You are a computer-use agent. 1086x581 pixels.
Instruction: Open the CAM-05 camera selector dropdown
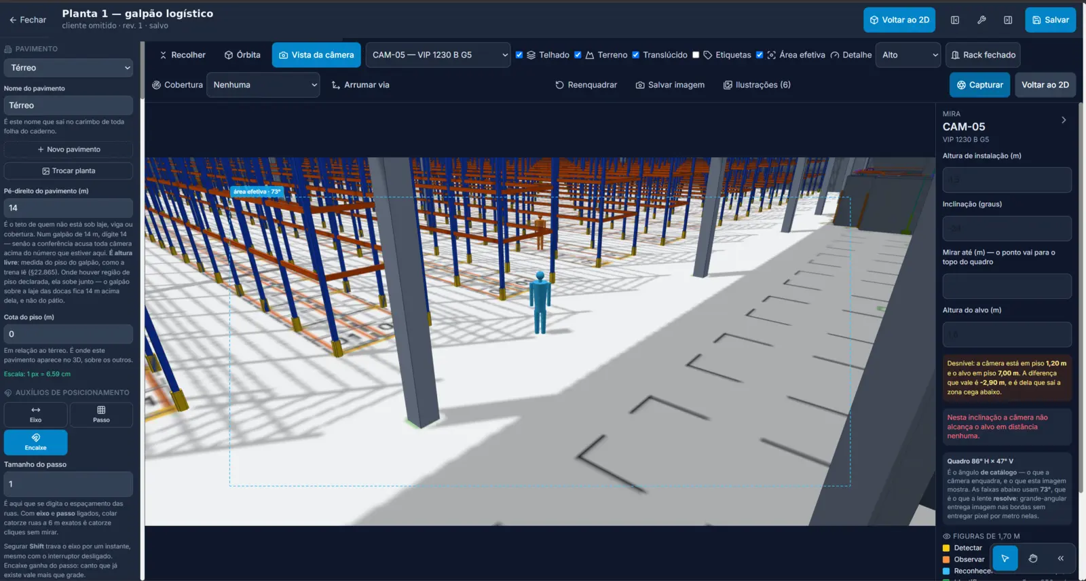click(438, 55)
